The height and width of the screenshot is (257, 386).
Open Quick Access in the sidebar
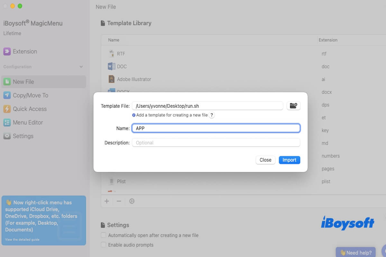click(30, 109)
